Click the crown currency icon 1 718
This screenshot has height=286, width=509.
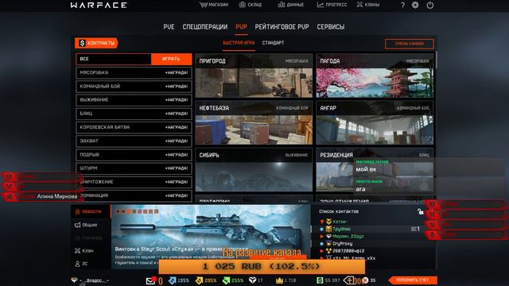(x=279, y=280)
